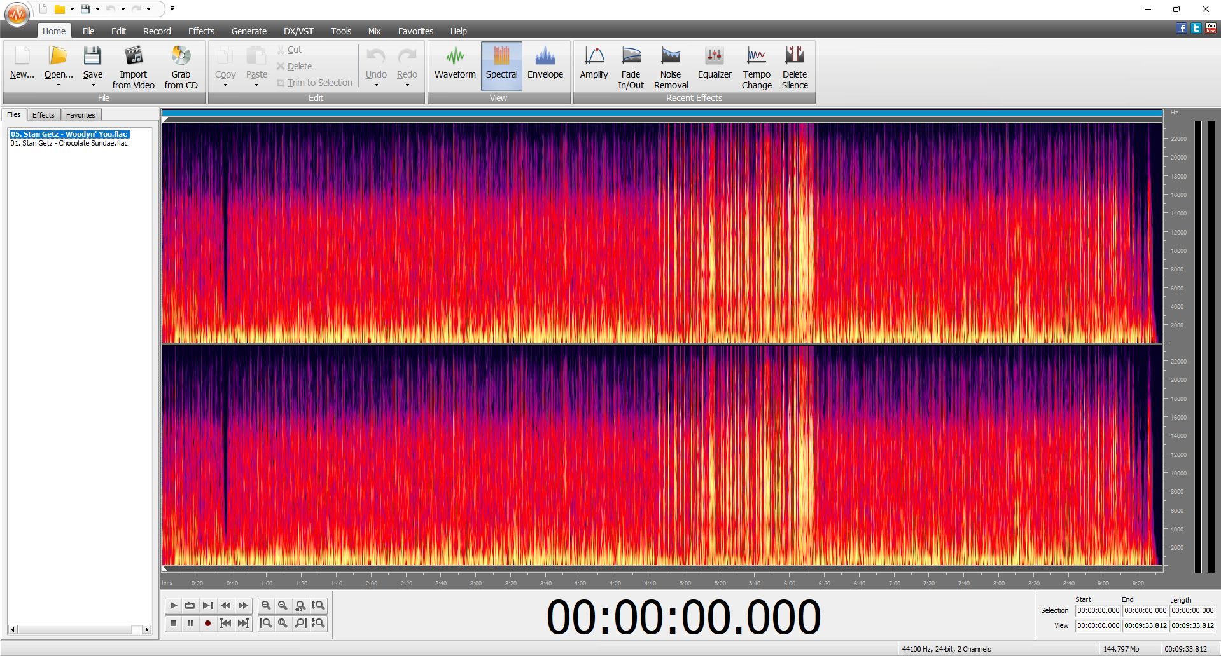Open the Tempo Change effect

757,67
